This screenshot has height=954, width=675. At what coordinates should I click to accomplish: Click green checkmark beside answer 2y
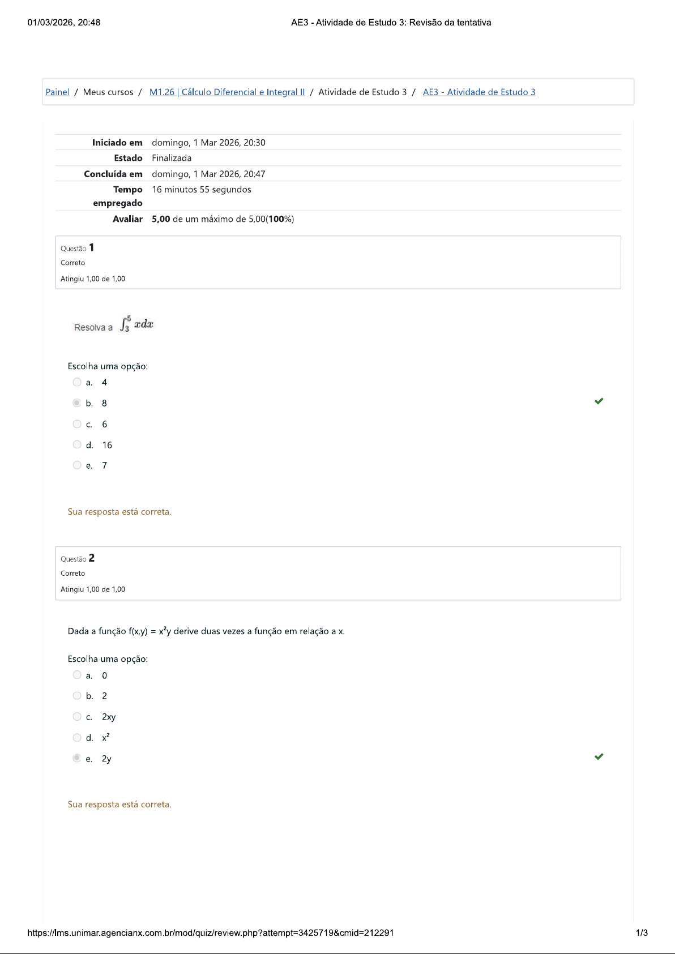click(599, 756)
